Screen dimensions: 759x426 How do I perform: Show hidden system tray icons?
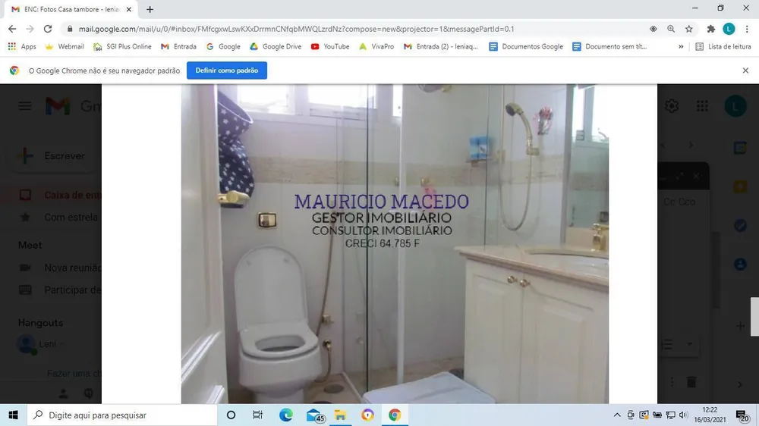[x=616, y=415]
